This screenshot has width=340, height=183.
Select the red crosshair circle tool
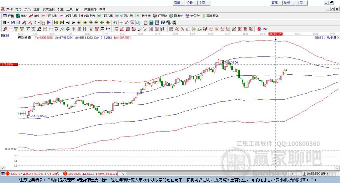coord(68,29)
